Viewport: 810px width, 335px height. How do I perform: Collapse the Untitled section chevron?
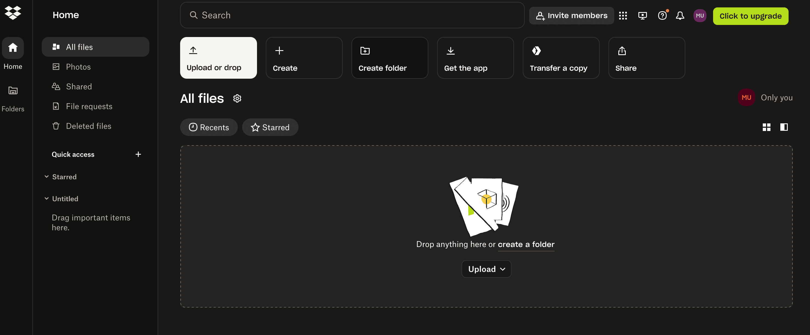click(x=46, y=198)
